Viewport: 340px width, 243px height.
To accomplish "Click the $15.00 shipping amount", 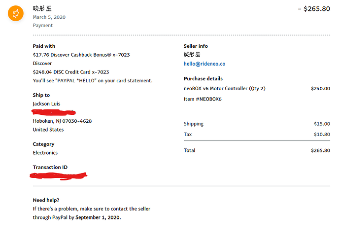I will [322, 124].
